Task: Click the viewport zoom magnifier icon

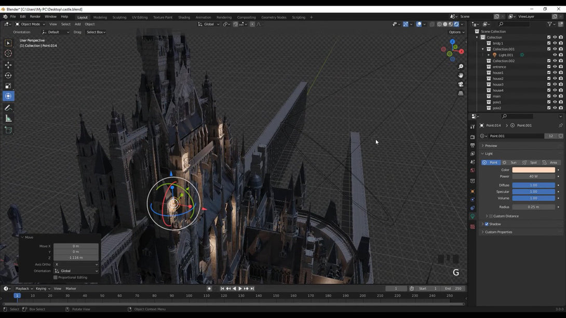Action: (x=461, y=67)
